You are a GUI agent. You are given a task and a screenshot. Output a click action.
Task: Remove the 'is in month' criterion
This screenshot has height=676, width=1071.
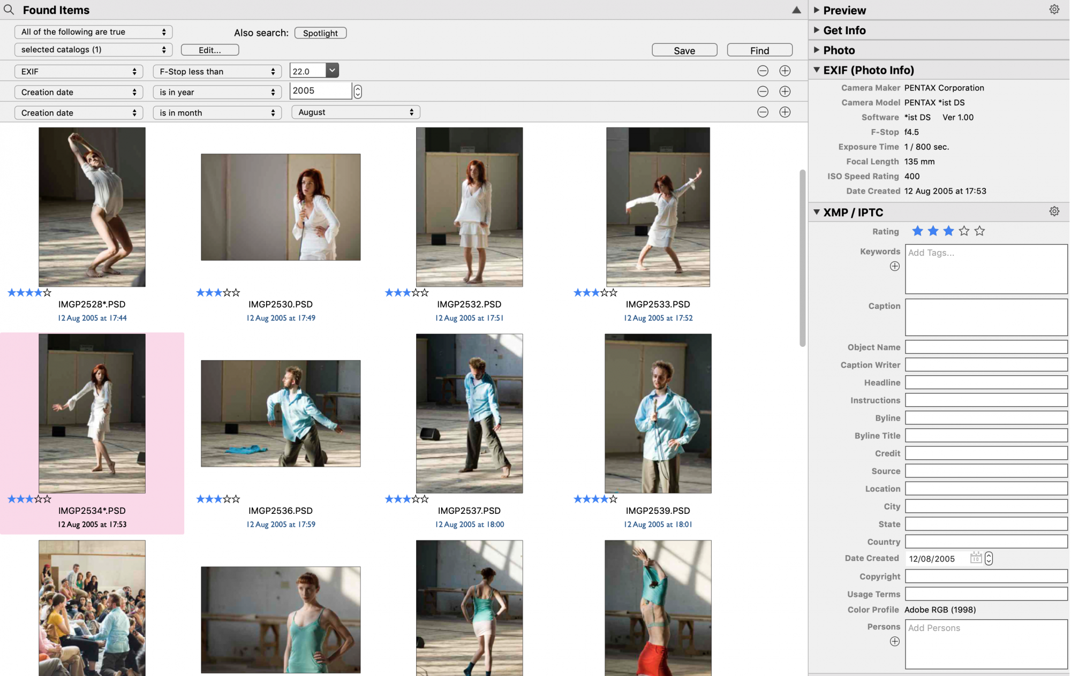click(x=763, y=112)
